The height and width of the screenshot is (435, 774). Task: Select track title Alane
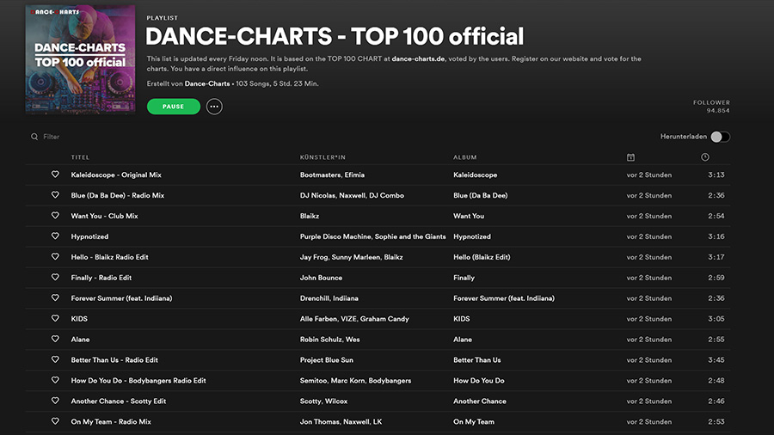[x=80, y=340]
